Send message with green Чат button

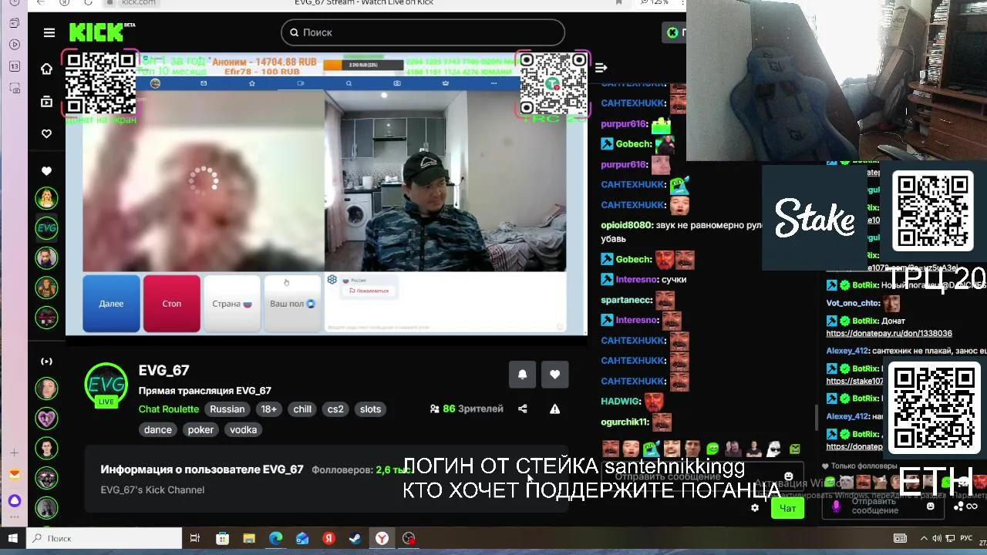pyautogui.click(x=787, y=508)
